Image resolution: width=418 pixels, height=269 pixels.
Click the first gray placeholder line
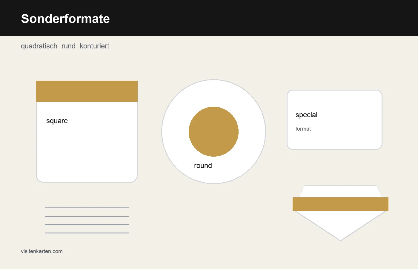[x=87, y=208]
